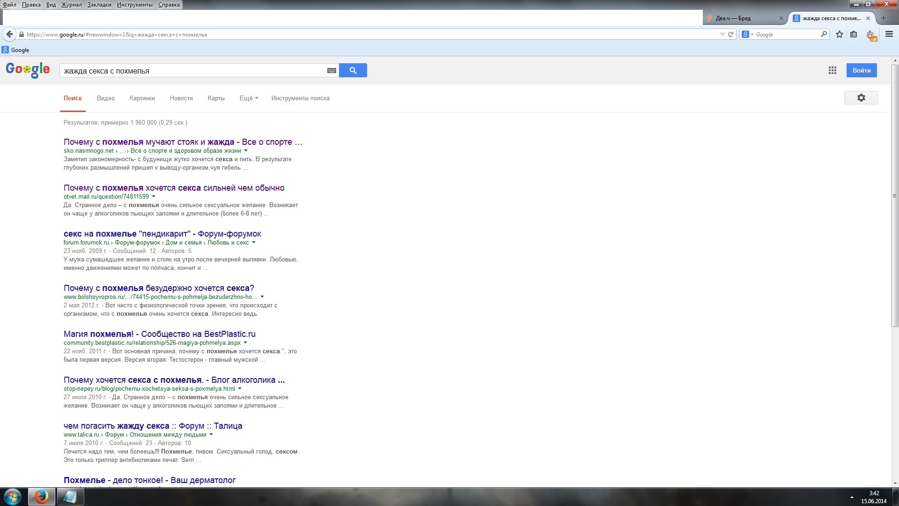Switch to the Картинки search tab
The width and height of the screenshot is (899, 506).
(x=142, y=98)
